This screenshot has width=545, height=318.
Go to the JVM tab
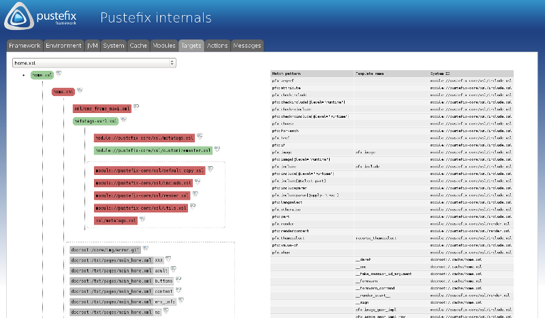tap(93, 46)
